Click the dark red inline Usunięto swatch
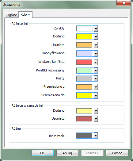Screen dimensions: 133x161 (84, 119)
